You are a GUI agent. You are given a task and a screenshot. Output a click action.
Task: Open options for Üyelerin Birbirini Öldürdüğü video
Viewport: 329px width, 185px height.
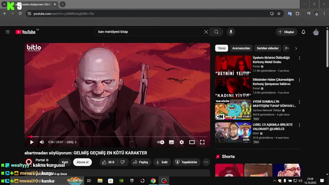point(299,58)
